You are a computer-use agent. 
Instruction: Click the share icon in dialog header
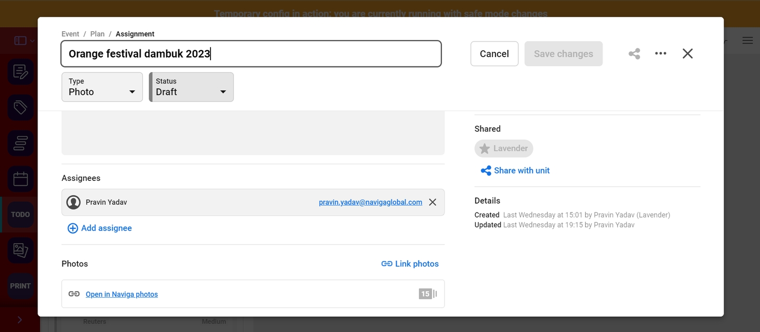pyautogui.click(x=634, y=54)
